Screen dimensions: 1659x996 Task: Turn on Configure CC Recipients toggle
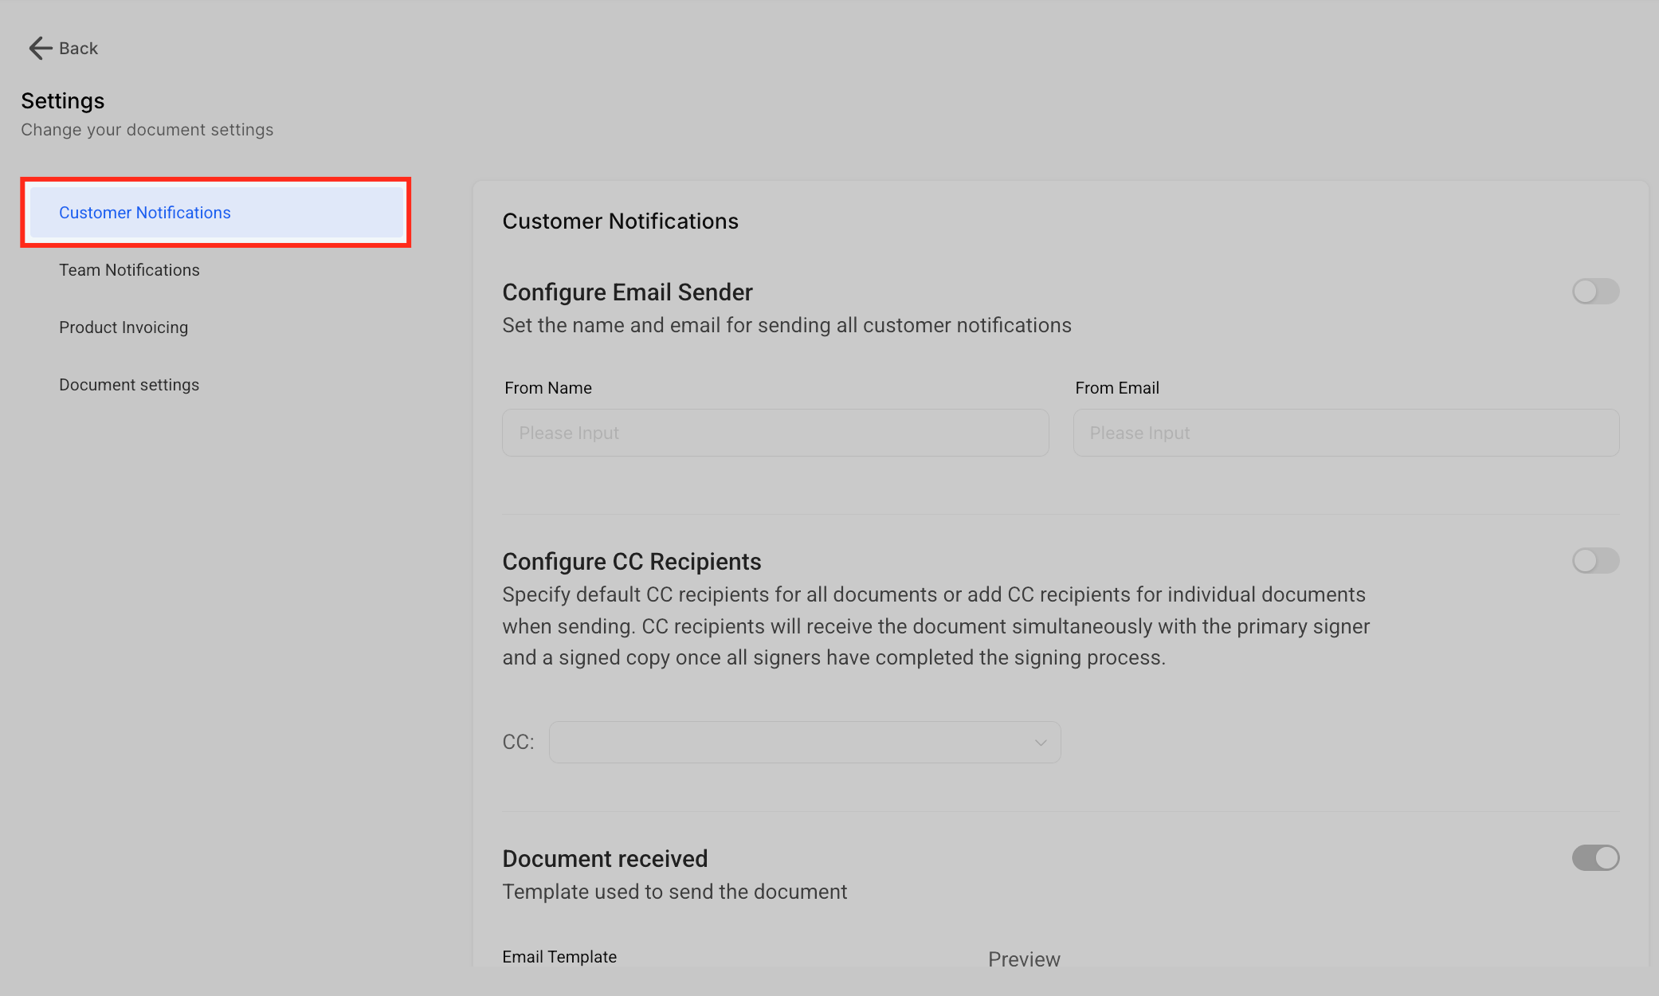pos(1594,561)
